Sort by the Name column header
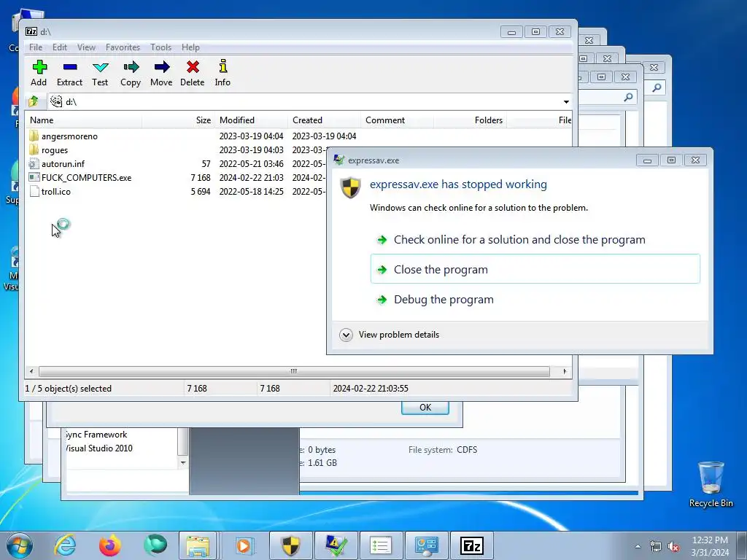Viewport: 747px width, 560px height. (x=84, y=120)
